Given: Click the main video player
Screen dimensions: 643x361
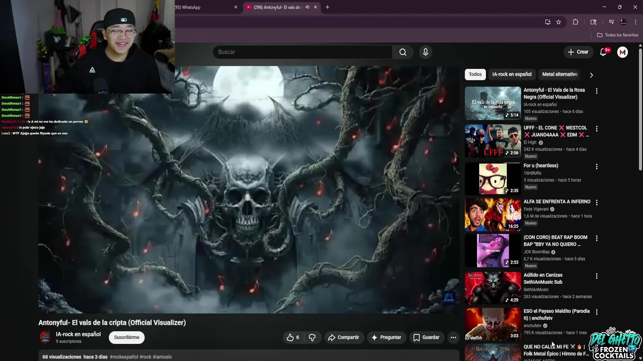Looking at the screenshot, I should 249,190.
